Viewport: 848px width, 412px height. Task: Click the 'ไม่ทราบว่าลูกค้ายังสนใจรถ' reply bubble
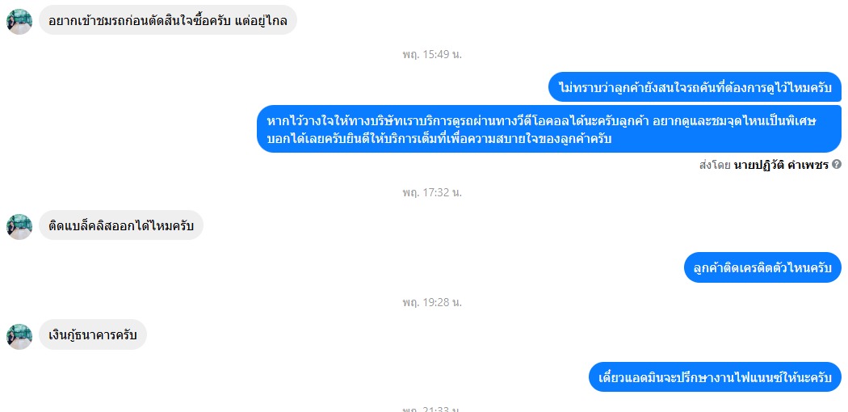click(x=695, y=87)
